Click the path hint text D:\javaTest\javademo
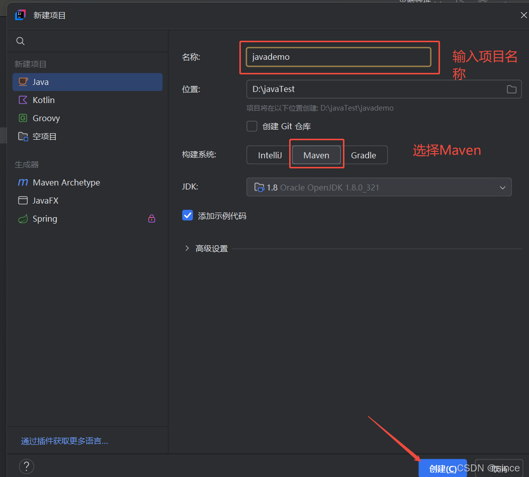Image resolution: width=529 pixels, height=477 pixels. click(x=357, y=108)
